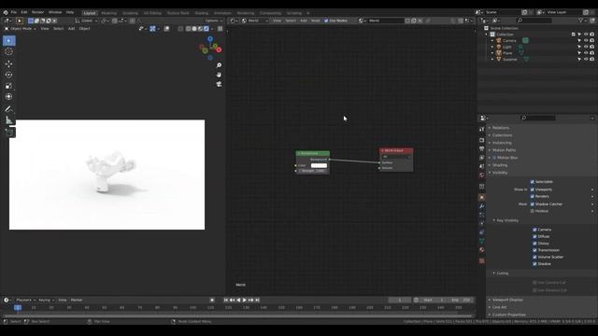Toggle the Selectable checkbox
Image resolution: width=598 pixels, height=336 pixels.
coord(532,182)
